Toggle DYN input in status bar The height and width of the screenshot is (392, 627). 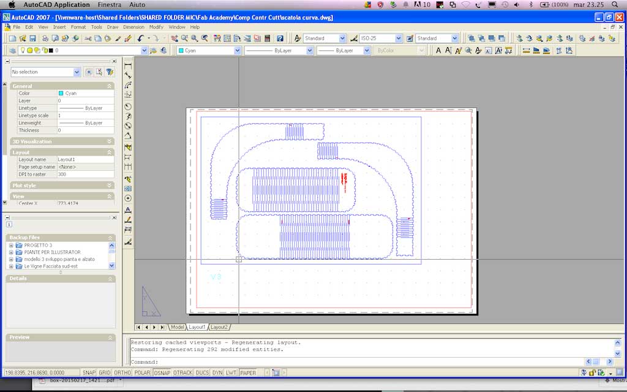(217, 372)
